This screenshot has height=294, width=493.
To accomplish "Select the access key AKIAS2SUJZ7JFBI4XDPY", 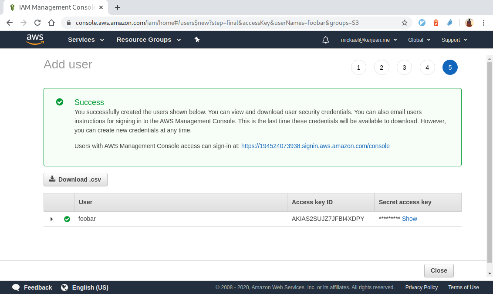I will pyautogui.click(x=328, y=219).
